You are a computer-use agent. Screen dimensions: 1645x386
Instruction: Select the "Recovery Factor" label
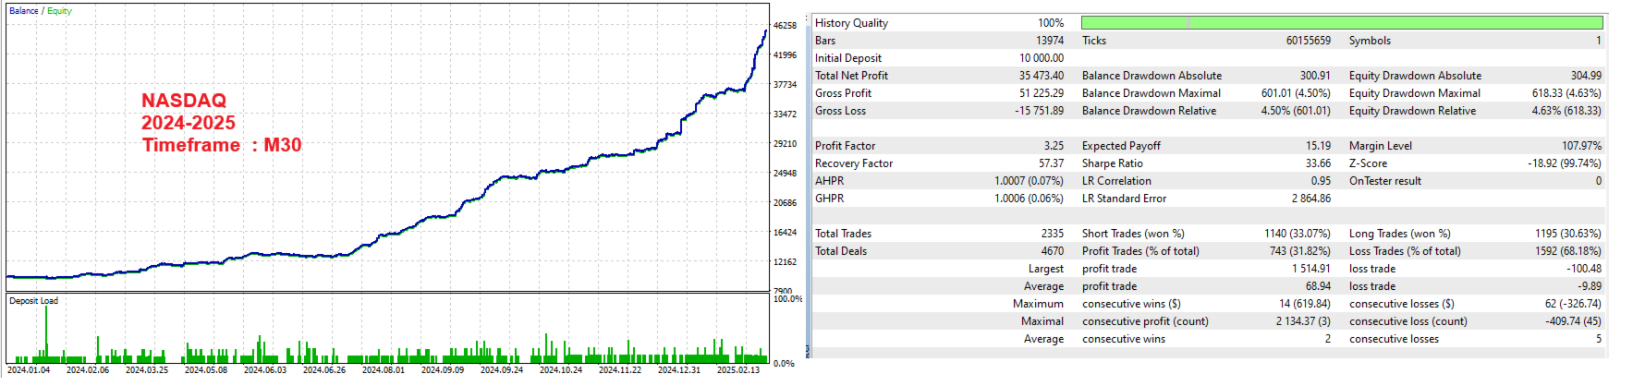pyautogui.click(x=854, y=163)
